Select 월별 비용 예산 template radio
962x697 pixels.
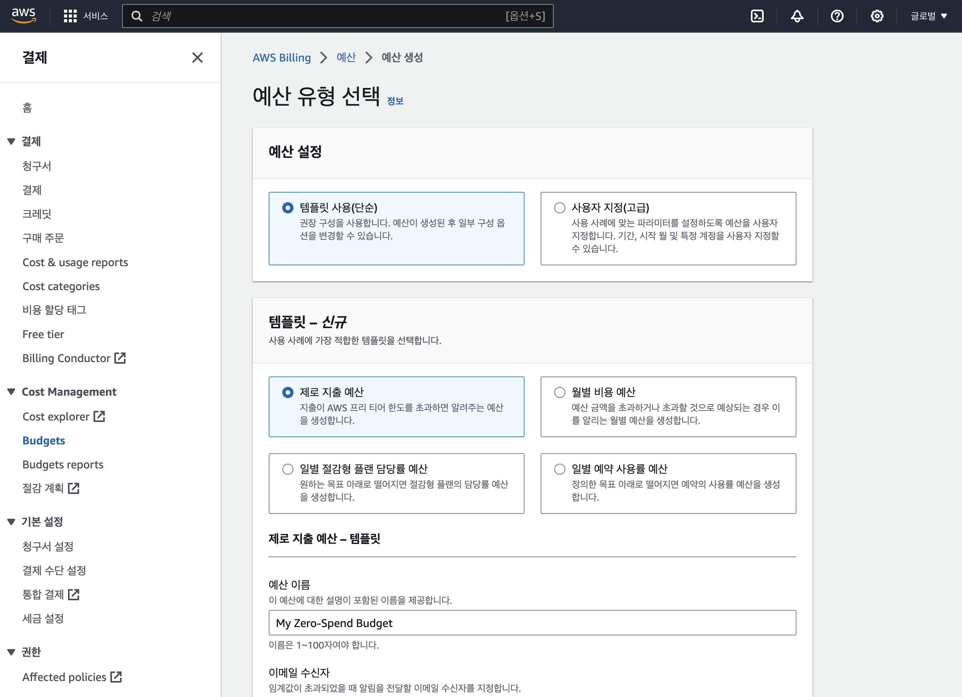pos(559,392)
